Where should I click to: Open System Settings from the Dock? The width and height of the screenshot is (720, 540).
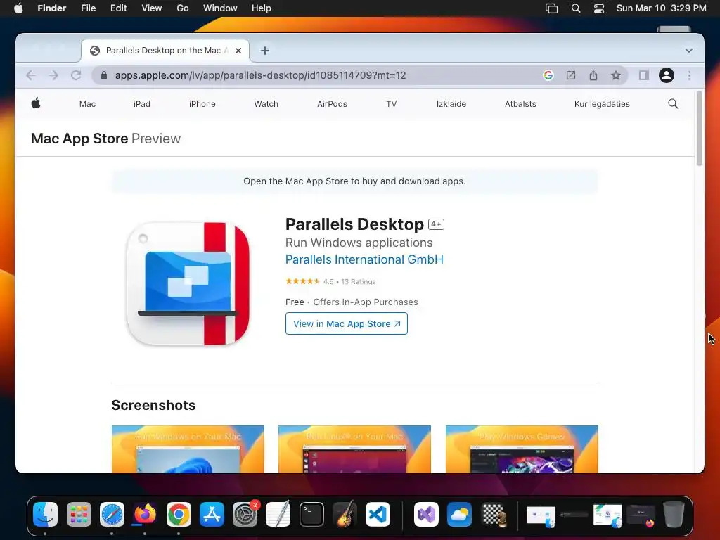tap(245, 514)
